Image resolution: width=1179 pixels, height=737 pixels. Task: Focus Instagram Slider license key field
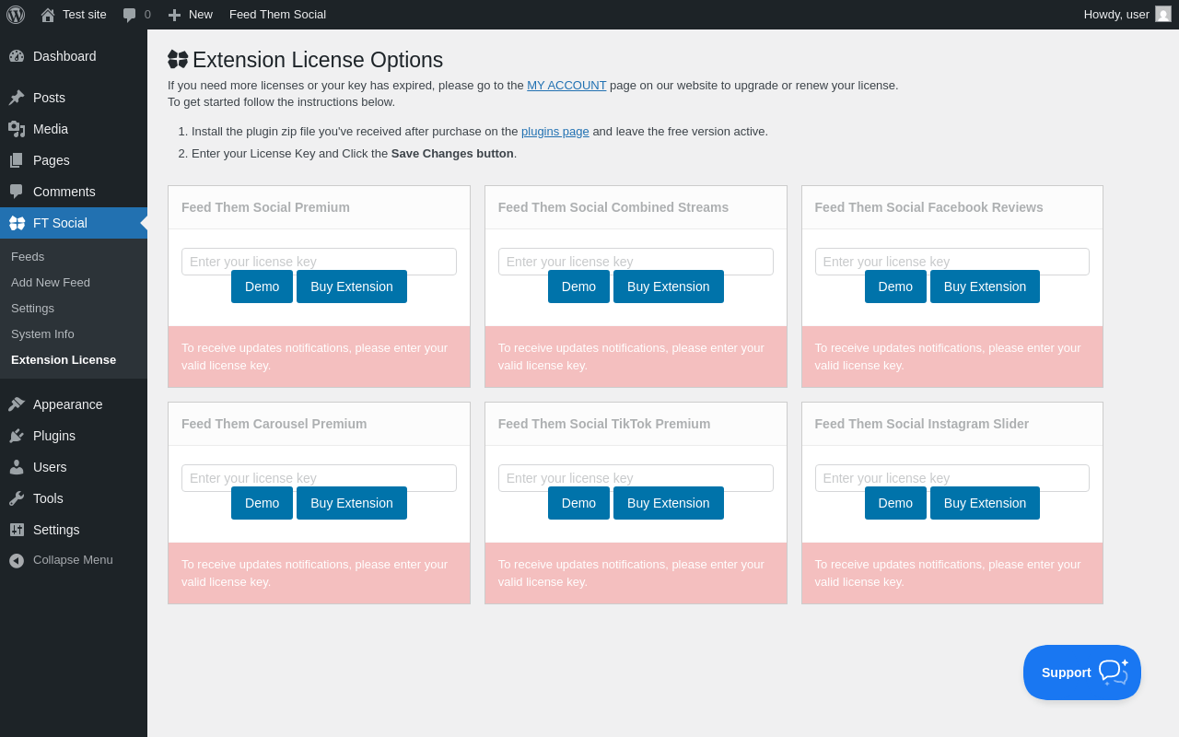(952, 476)
